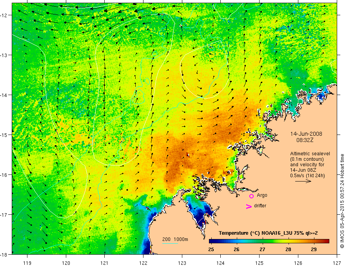Click the '200 1000m' depth label
The height and width of the screenshot is (266, 345).
[175, 239]
